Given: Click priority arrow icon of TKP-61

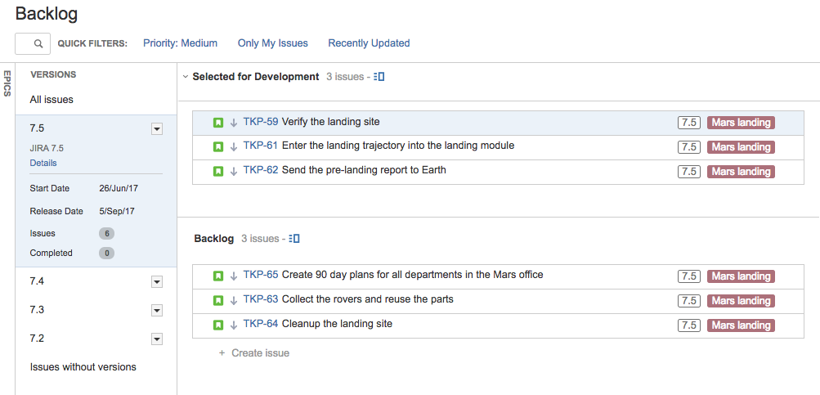Looking at the screenshot, I should [x=234, y=147].
